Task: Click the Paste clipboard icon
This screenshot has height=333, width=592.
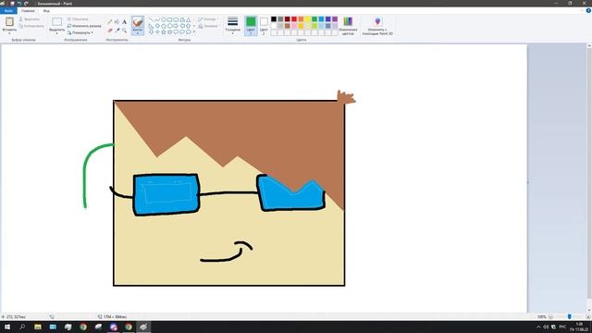Action: tap(9, 22)
